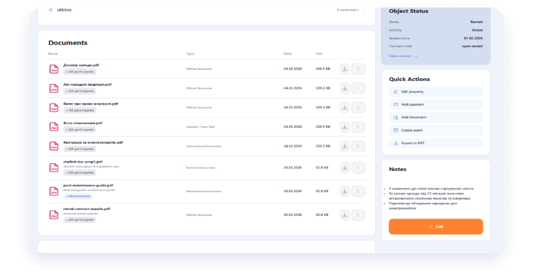
Task: Click the PDF icon beside starlink-doc-prop5.pdf
Action: click(54, 167)
